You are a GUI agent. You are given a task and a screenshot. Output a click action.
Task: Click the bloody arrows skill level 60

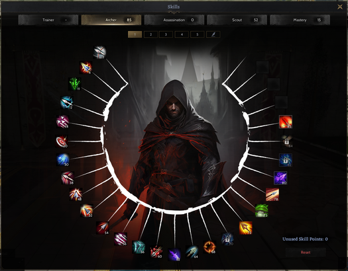[x=156, y=252]
